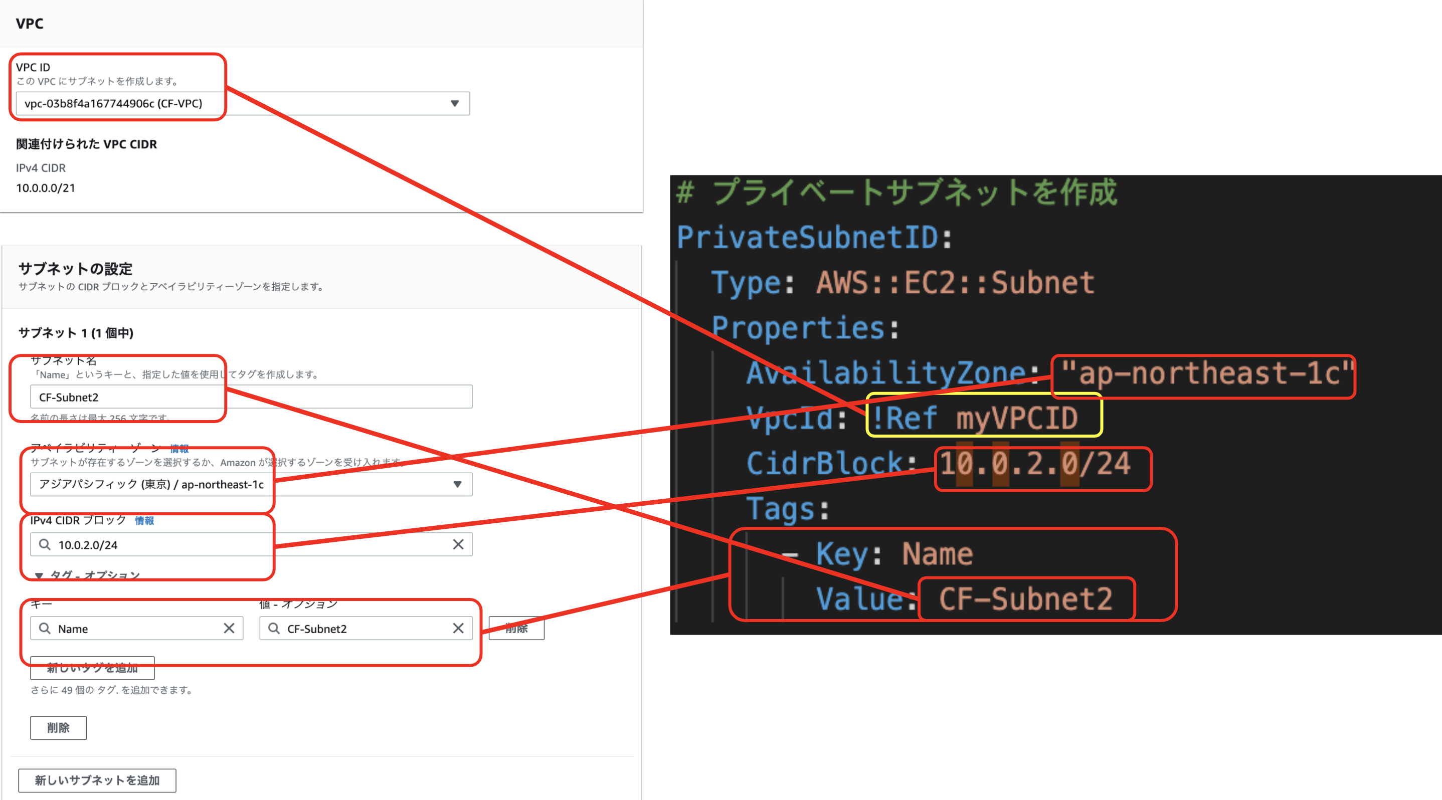Clear the IPv4 CIDR block field with X
The height and width of the screenshot is (800, 1442).
click(458, 544)
